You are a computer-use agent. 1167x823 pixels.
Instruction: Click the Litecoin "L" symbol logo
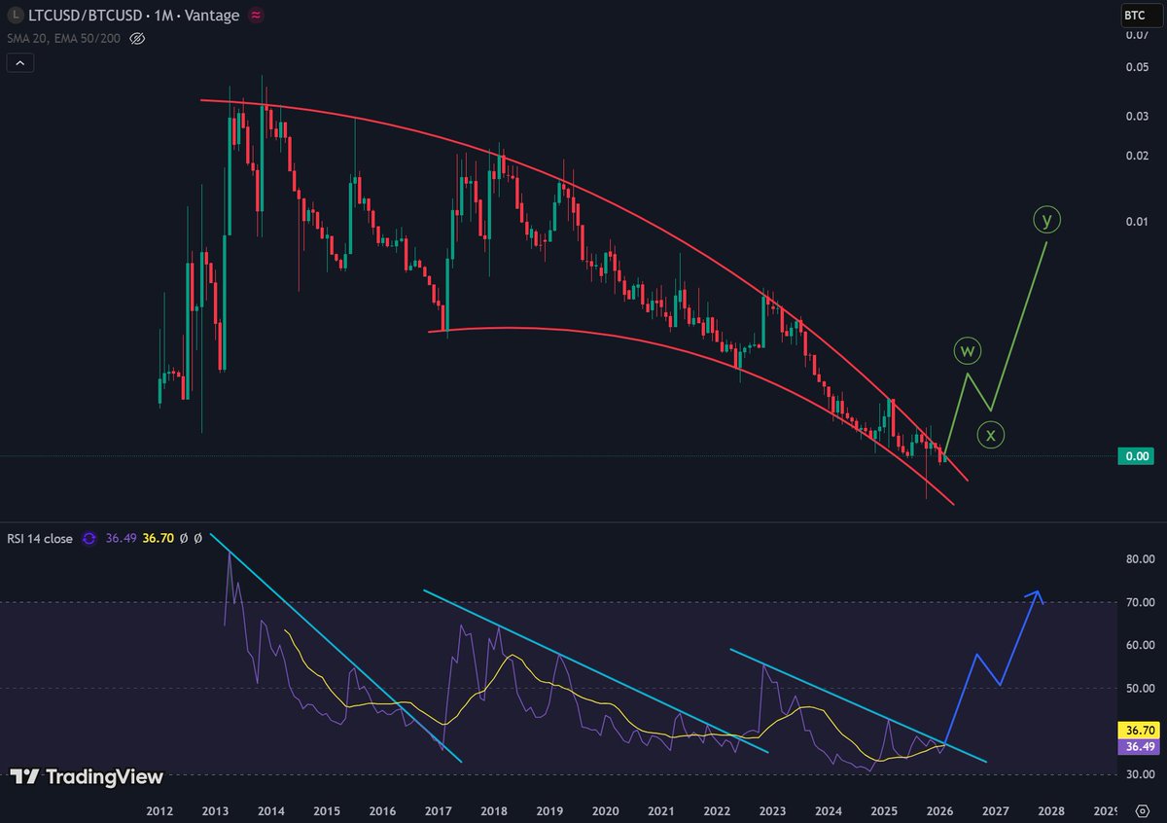click(x=14, y=16)
